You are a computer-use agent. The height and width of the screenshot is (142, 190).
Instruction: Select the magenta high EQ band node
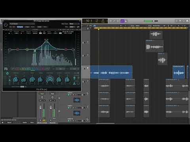[66, 49]
